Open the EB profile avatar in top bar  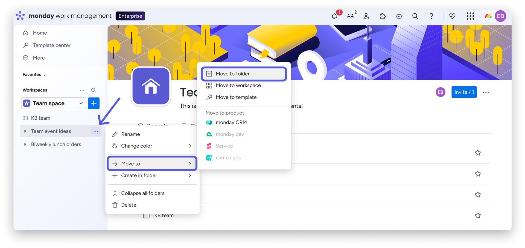tap(500, 16)
